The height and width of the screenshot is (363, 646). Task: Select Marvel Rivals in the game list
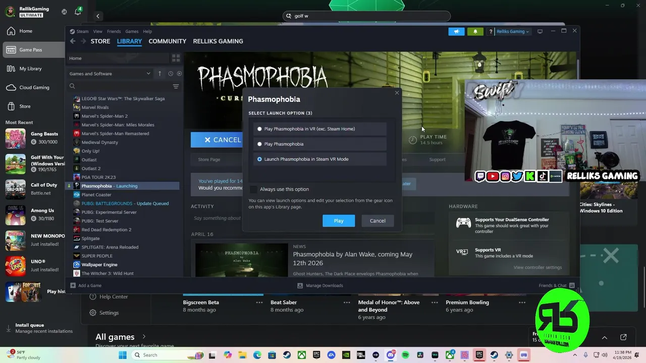(x=95, y=107)
